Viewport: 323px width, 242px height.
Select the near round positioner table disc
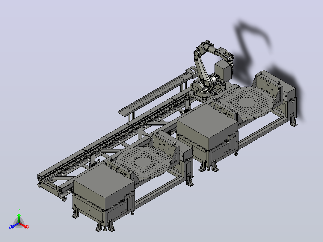tap(143, 162)
